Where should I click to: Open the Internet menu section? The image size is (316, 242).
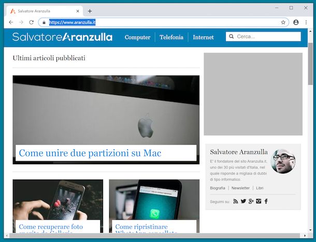point(203,37)
